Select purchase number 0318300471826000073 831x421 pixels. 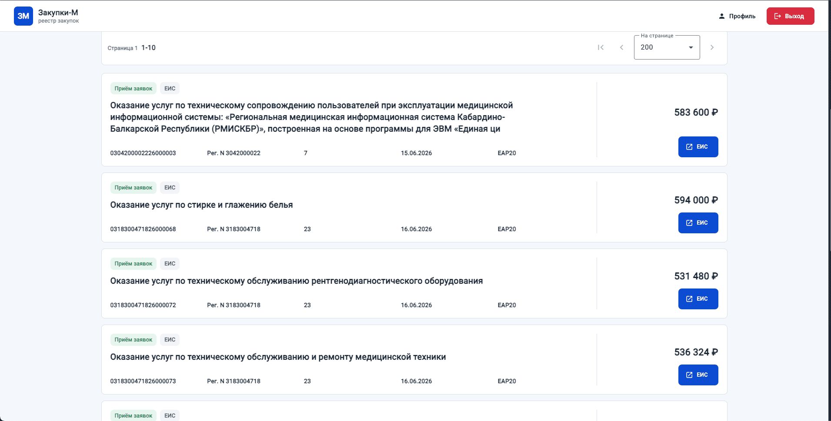click(143, 381)
